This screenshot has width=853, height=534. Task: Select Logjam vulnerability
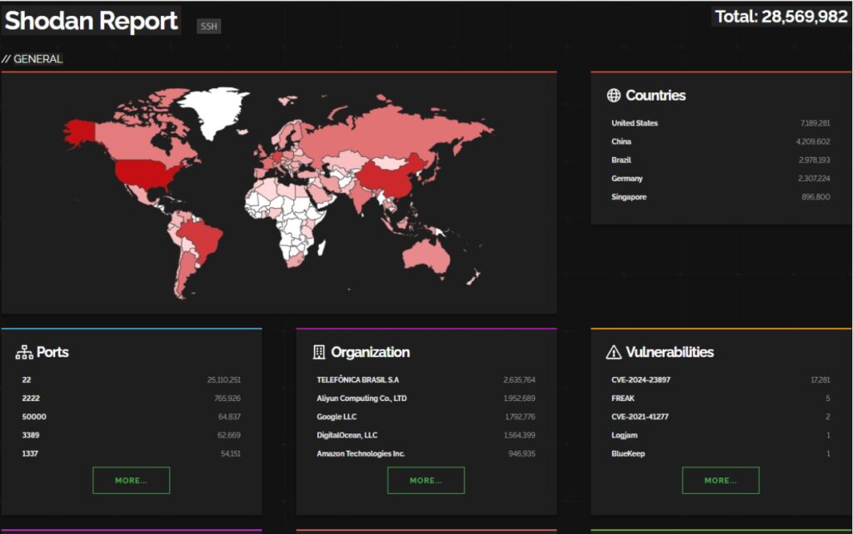pyautogui.click(x=625, y=435)
